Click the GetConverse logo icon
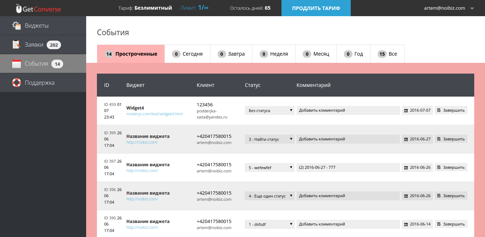The height and width of the screenshot is (237, 485). (19, 8)
